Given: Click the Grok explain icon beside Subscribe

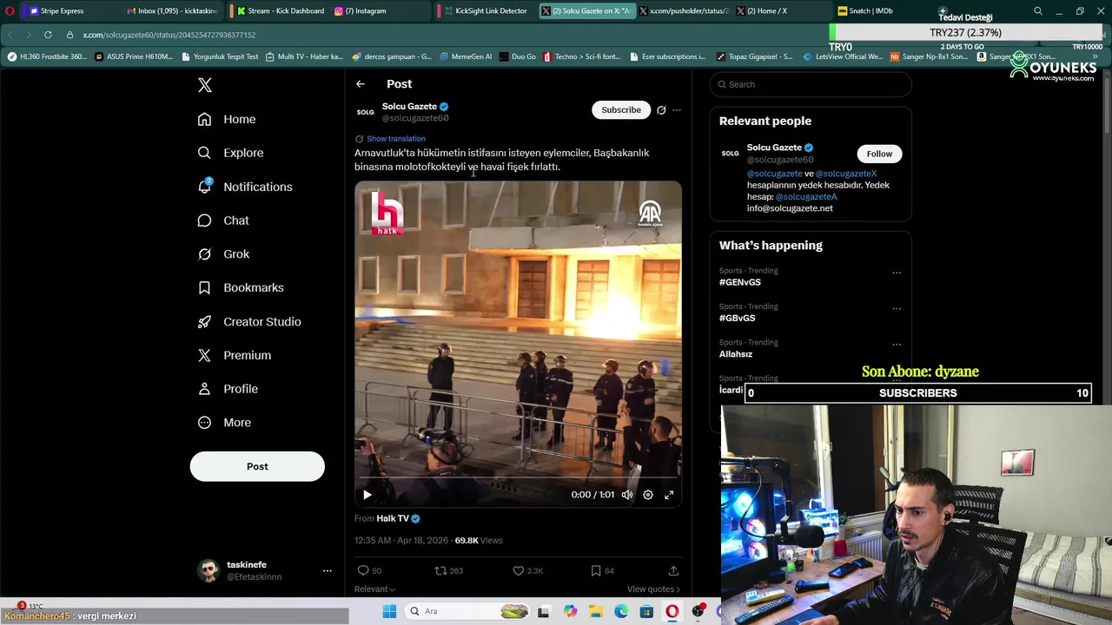Looking at the screenshot, I should [x=661, y=110].
